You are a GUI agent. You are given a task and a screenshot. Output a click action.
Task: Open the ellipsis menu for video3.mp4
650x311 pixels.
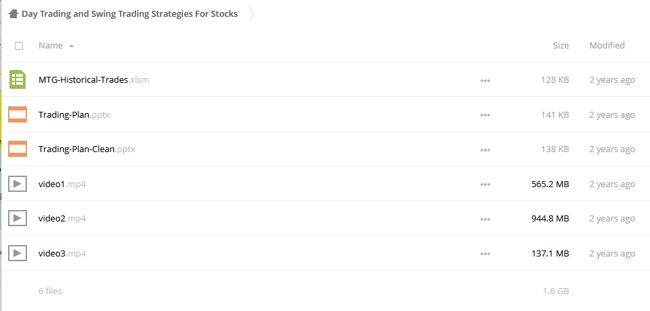coord(485,254)
